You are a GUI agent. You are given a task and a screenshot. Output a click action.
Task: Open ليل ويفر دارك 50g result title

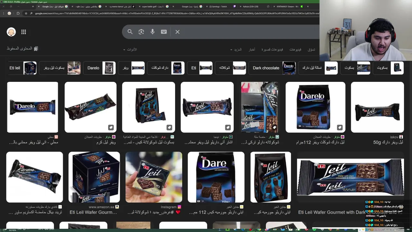[388, 142]
